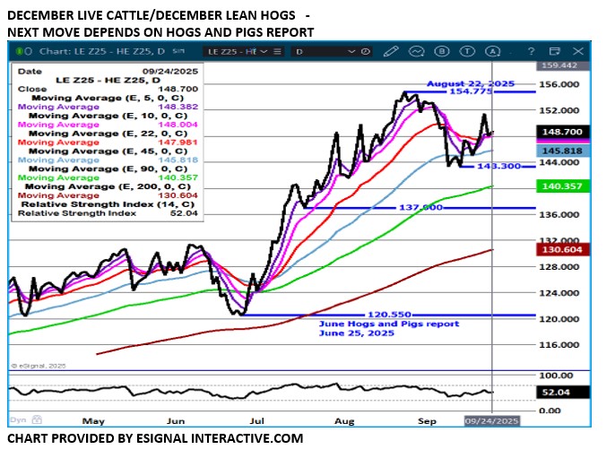Click the Chart: LE Z25 - HE Z25, D title
The image size is (615, 458).
[x=102, y=51]
